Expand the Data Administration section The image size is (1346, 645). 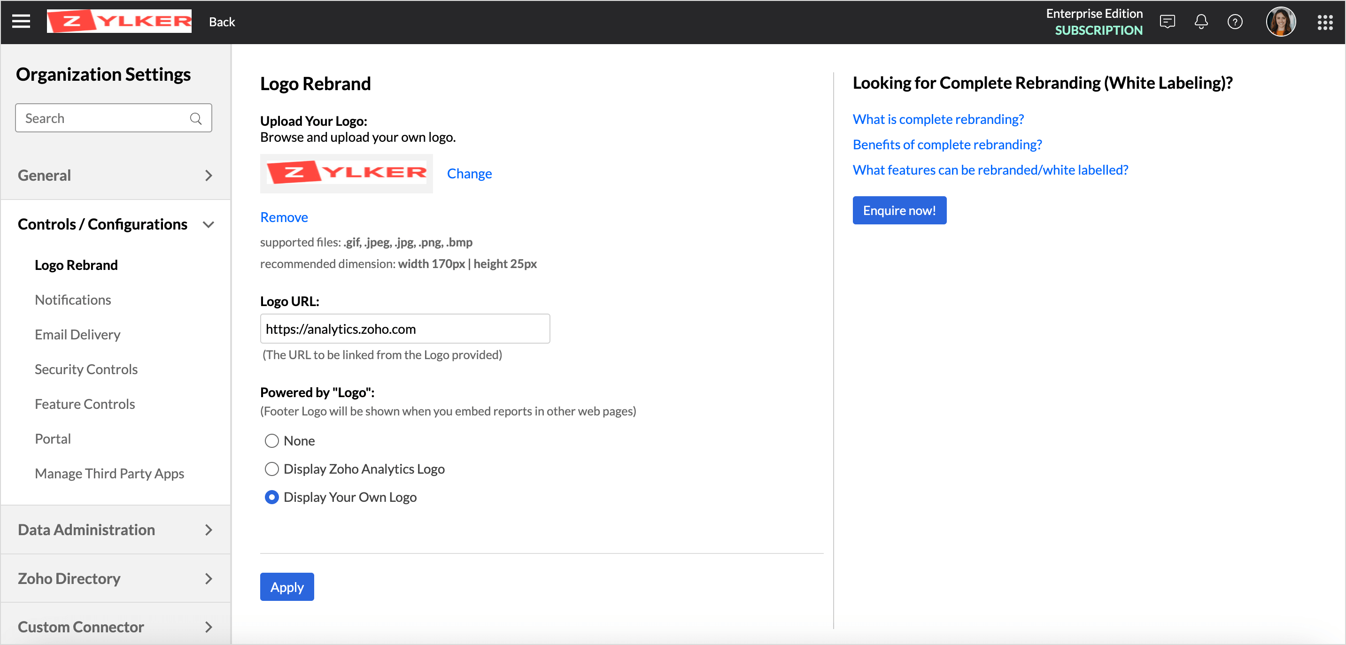tap(116, 530)
